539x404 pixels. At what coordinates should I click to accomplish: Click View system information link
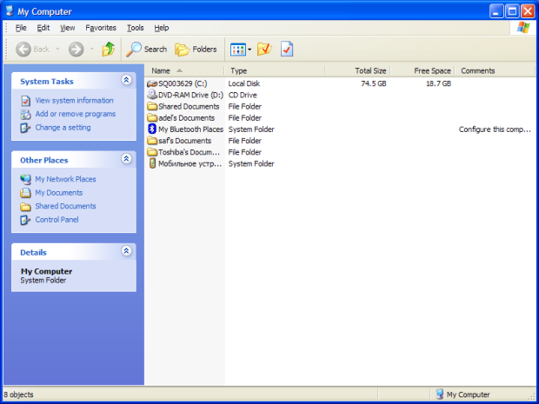click(x=74, y=100)
